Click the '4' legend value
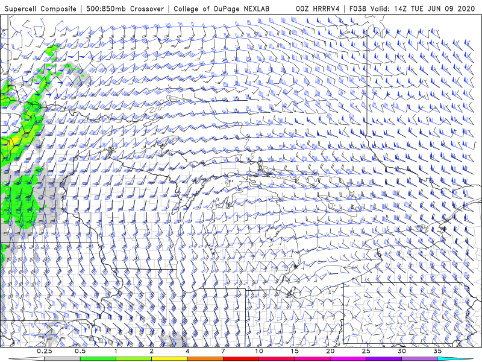The height and width of the screenshot is (362, 482). pyautogui.click(x=187, y=351)
